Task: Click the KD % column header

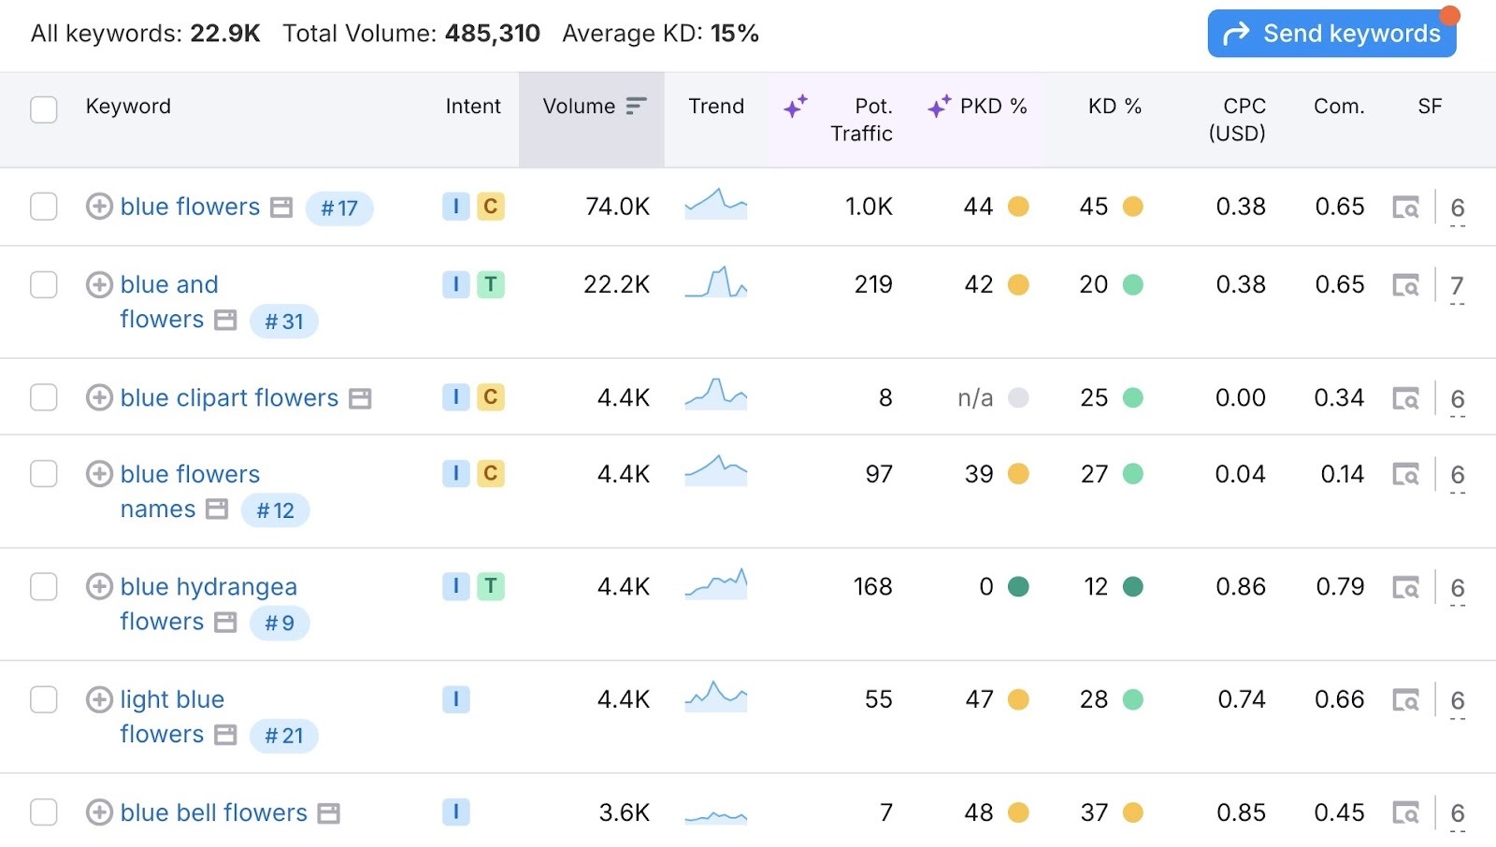Action: coord(1114,106)
